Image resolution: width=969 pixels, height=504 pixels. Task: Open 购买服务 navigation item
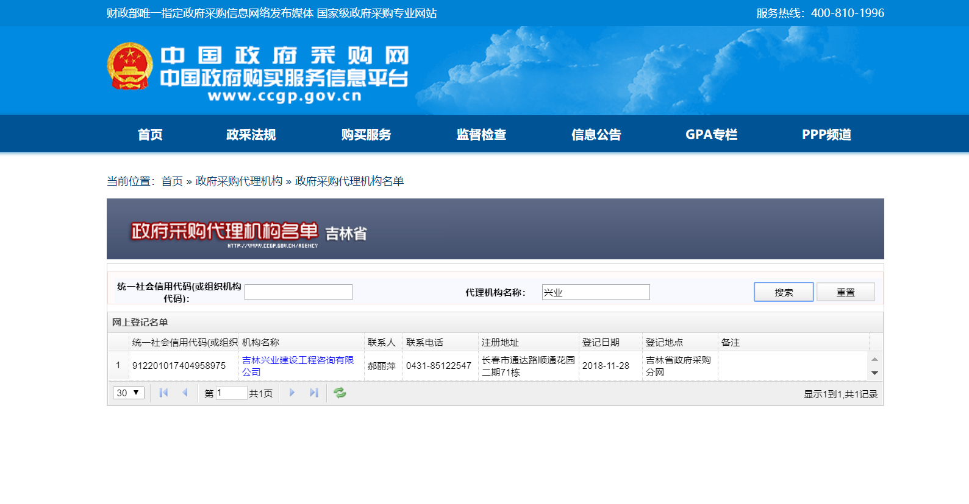(x=366, y=135)
